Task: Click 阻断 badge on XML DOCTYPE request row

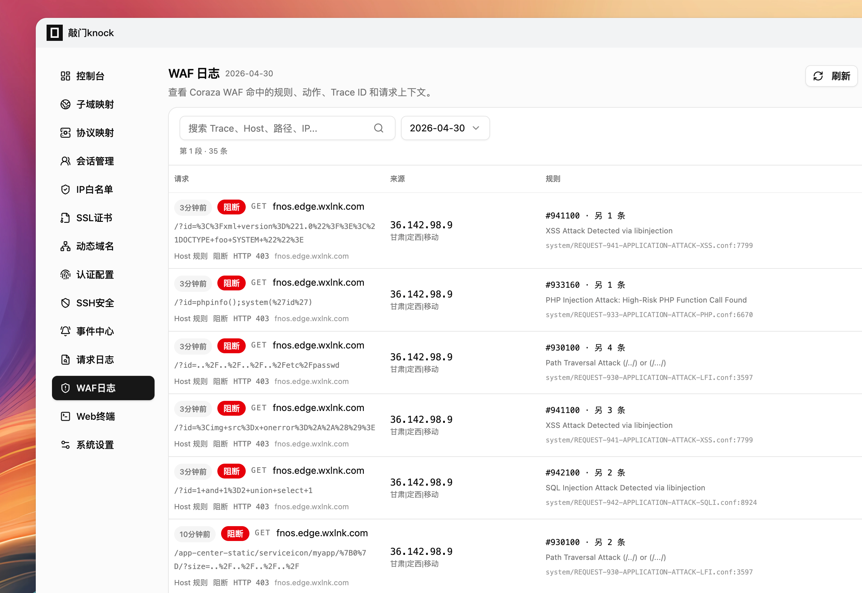Action: tap(231, 207)
